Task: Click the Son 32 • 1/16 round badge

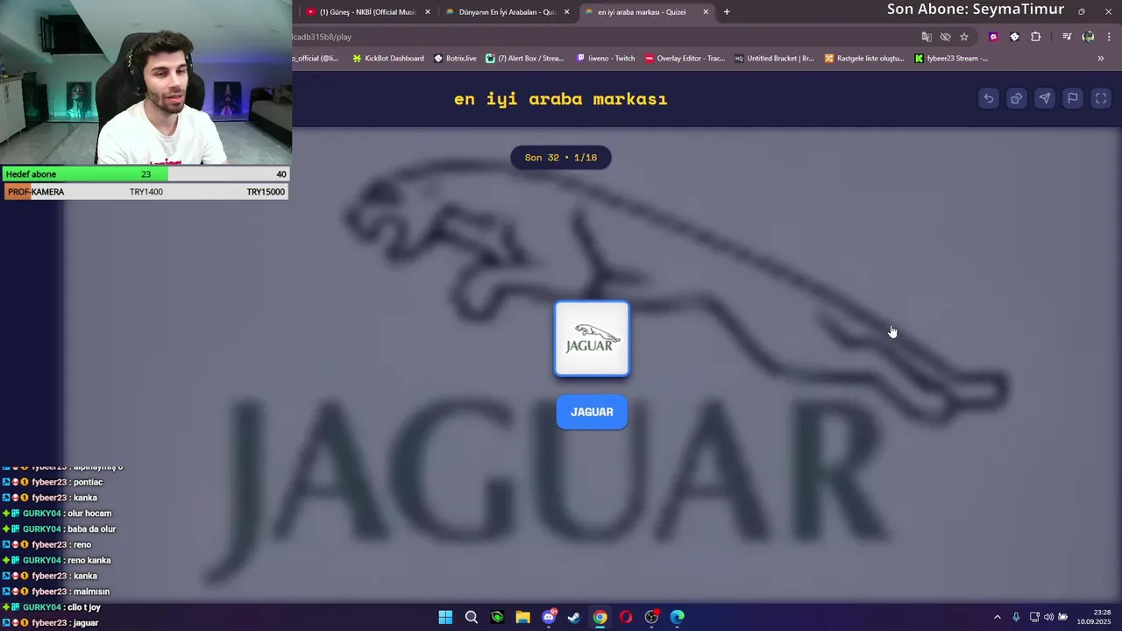Action: point(561,158)
